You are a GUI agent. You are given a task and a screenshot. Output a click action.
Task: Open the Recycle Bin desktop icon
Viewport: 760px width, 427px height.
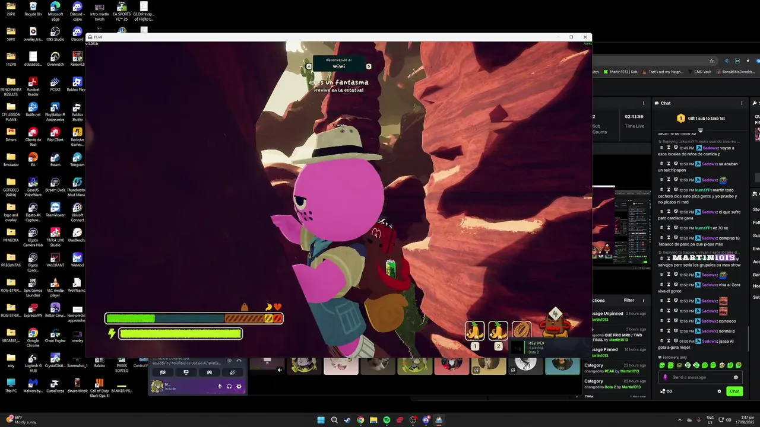33,9
